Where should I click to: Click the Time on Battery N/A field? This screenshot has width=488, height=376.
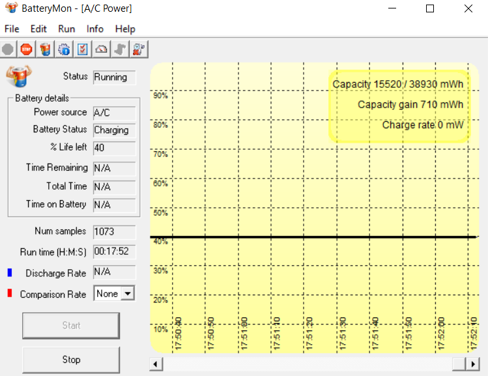click(115, 205)
